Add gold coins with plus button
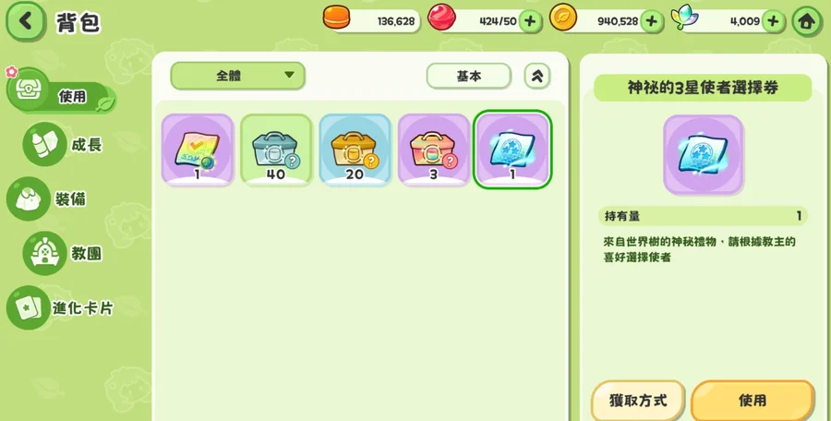The image size is (831, 421). (651, 22)
